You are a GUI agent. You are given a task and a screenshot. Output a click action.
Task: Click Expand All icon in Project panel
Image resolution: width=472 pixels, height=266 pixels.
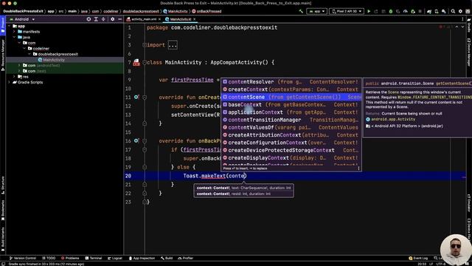click(x=96, y=19)
